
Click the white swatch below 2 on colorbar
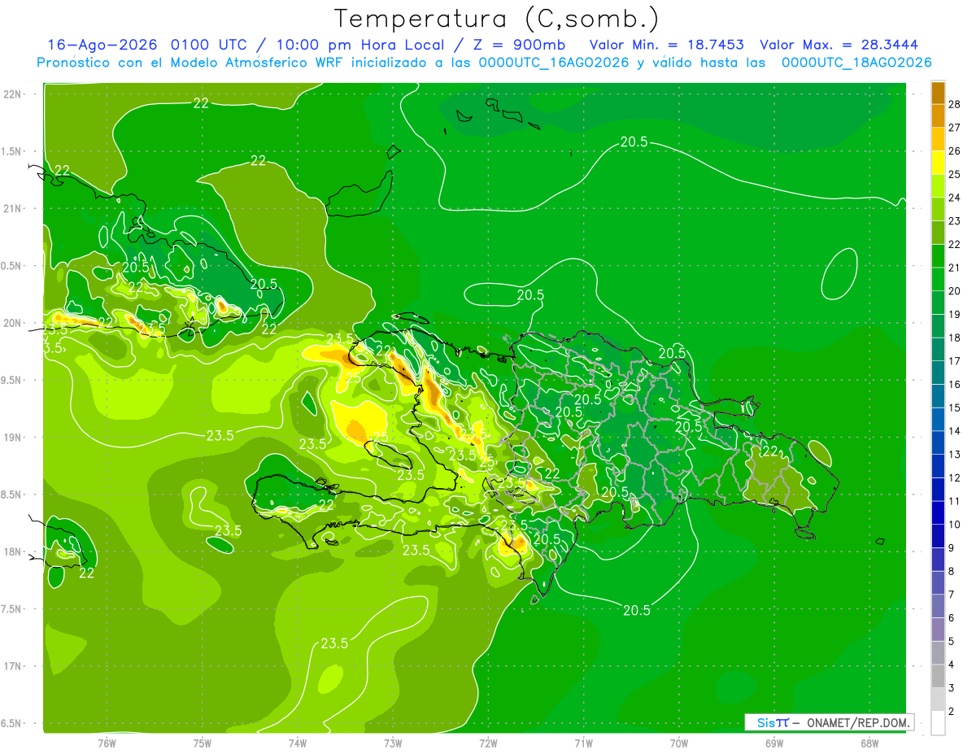(938, 723)
